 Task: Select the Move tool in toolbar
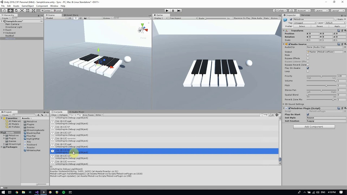pos(10,11)
